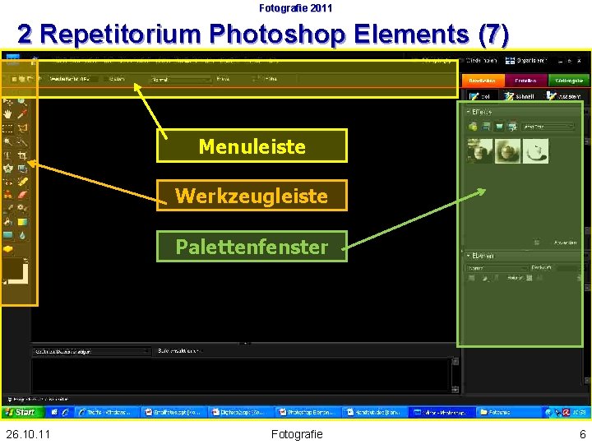This screenshot has width=592, height=444.
Task: Select the Type (T) tool
Action: [7, 155]
